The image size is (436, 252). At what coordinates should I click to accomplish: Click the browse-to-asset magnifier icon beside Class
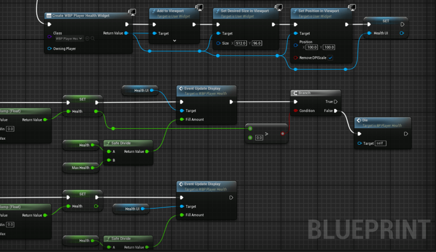(x=92, y=38)
